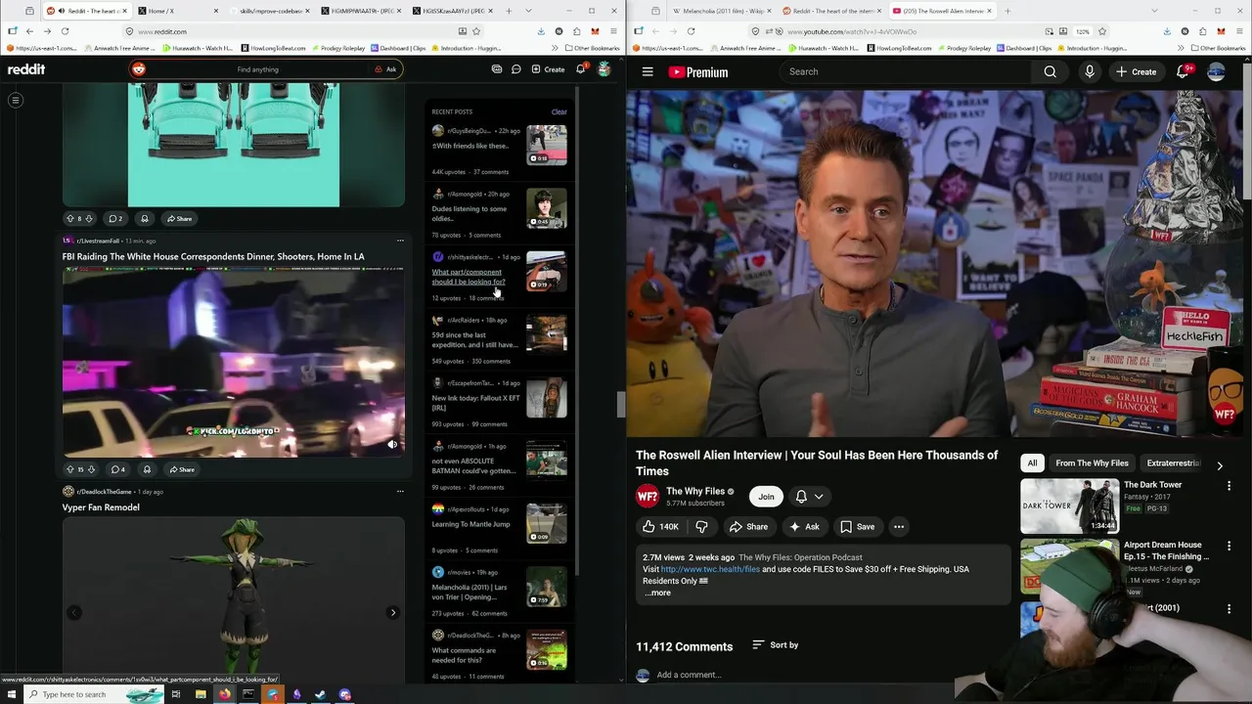Open Reddit sidebar navigation menu
The height and width of the screenshot is (704, 1252).
(15, 100)
